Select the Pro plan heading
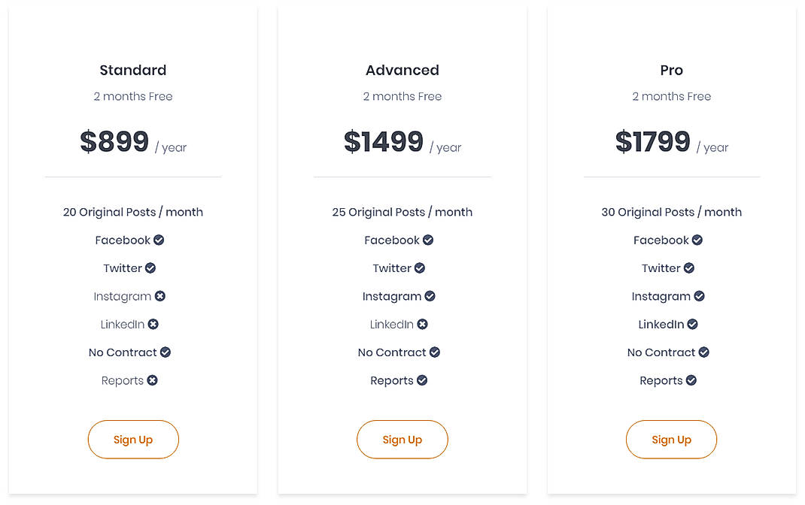This screenshot has height=505, width=805. [671, 70]
